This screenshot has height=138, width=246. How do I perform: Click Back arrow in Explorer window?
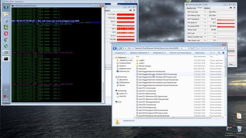tap(115, 48)
